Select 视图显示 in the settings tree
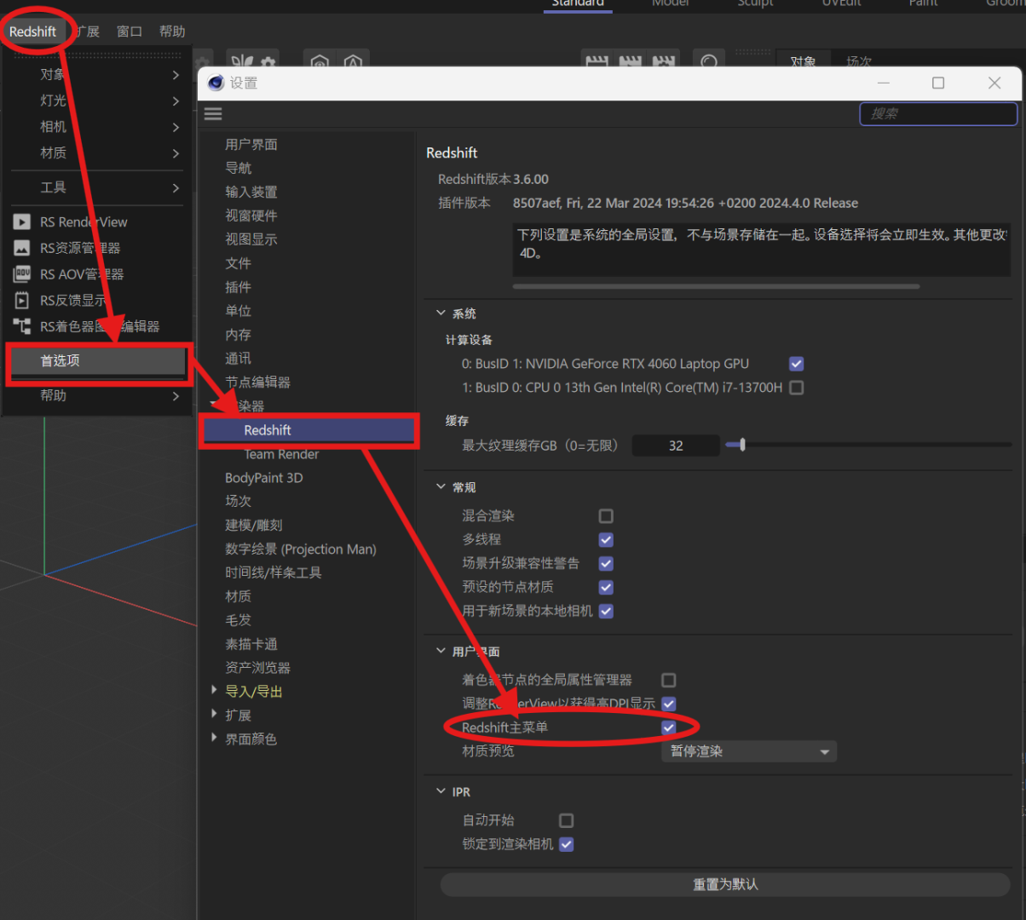Screen dimensions: 1026x920 [251, 240]
